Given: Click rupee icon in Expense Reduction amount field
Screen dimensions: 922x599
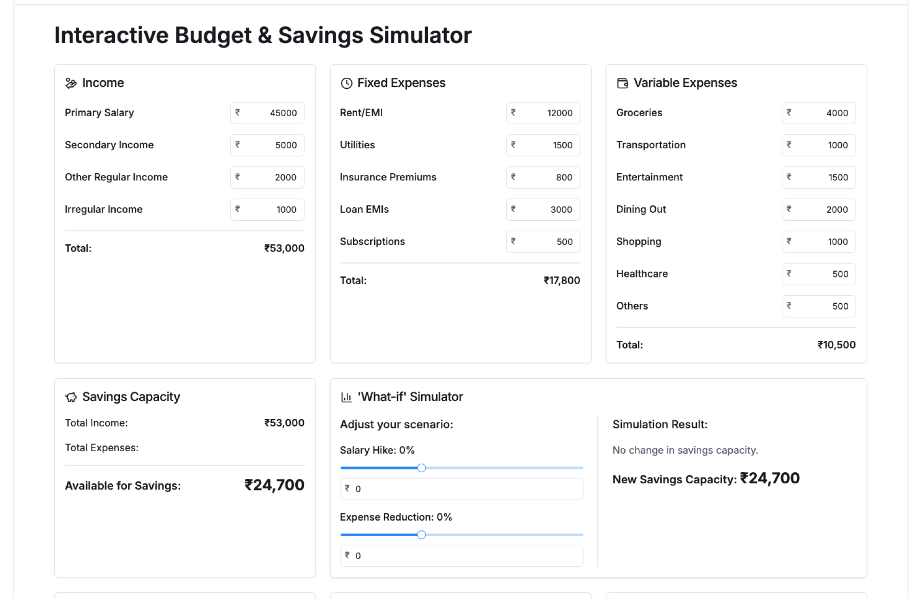Looking at the screenshot, I should coord(347,555).
